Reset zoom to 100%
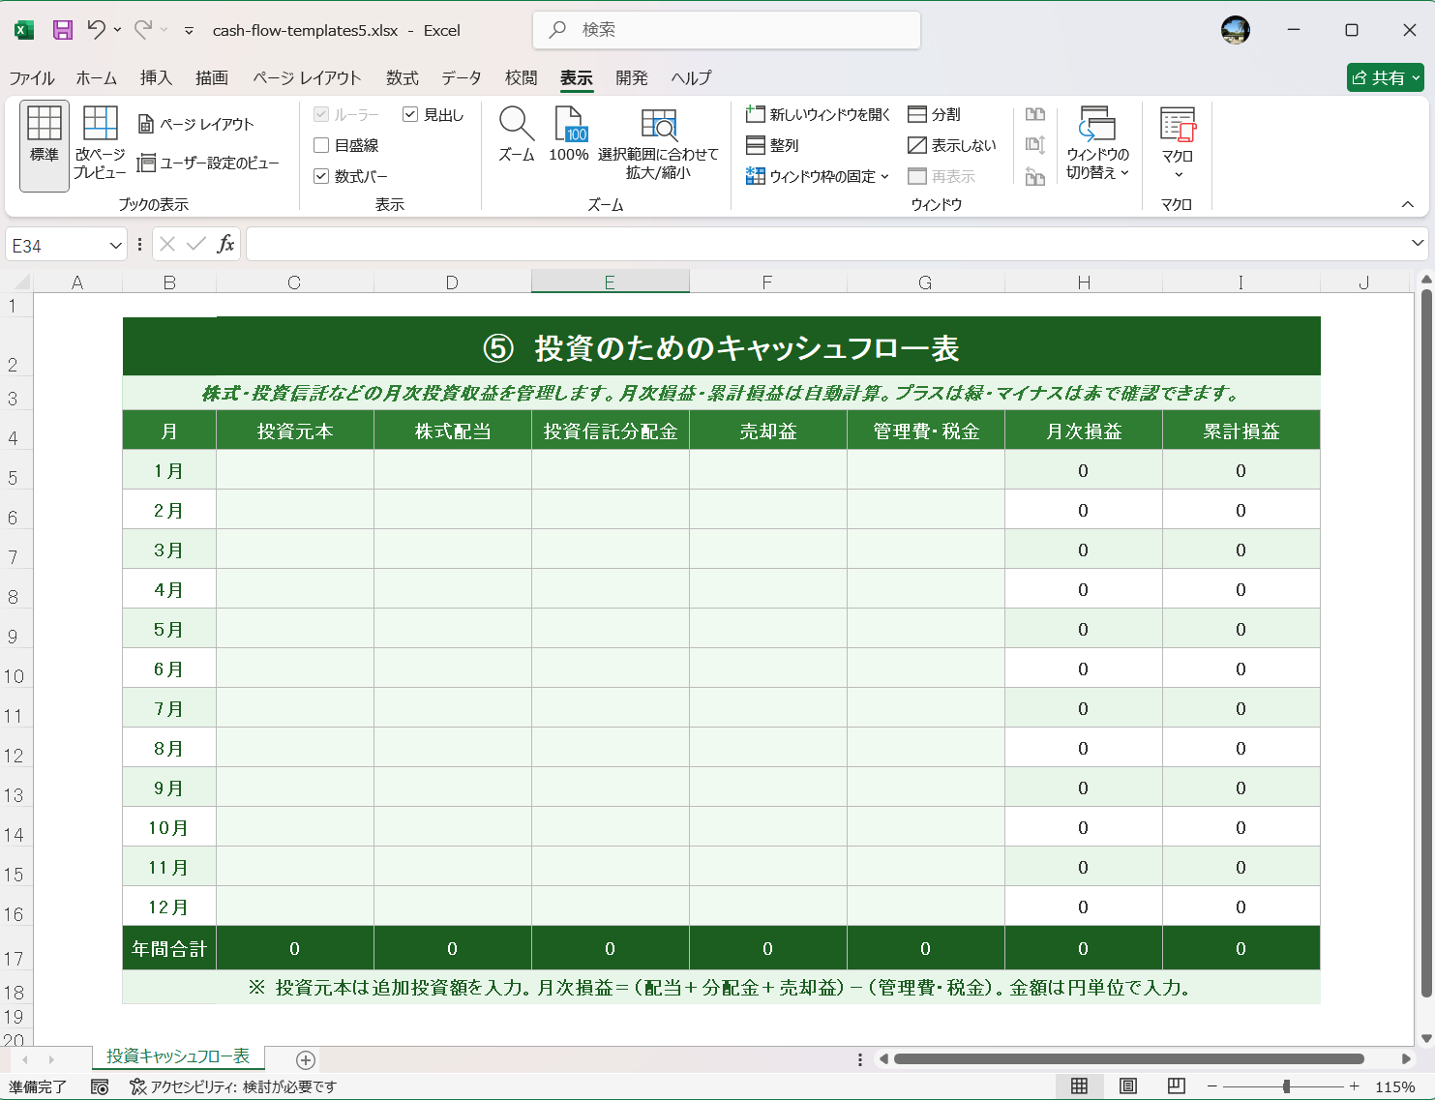This screenshot has height=1100, width=1435. pos(569,135)
